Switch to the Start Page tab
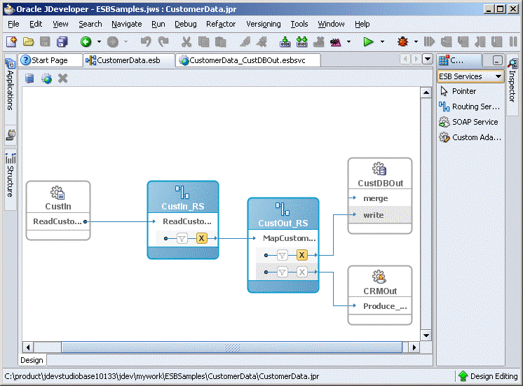 pyautogui.click(x=50, y=60)
